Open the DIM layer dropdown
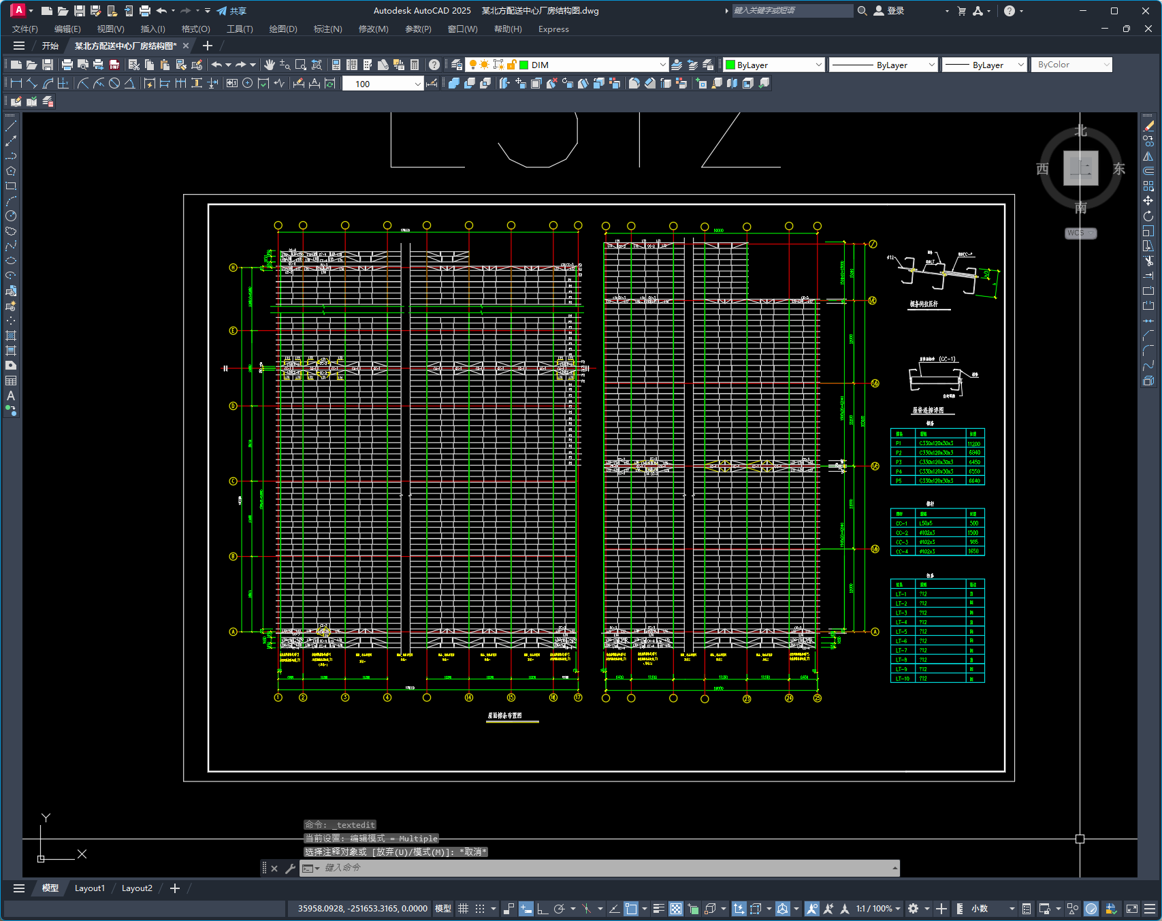The image size is (1162, 921). tap(662, 65)
